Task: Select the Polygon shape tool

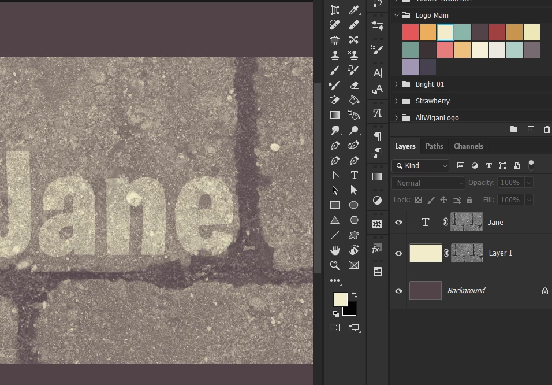Action: [354, 220]
